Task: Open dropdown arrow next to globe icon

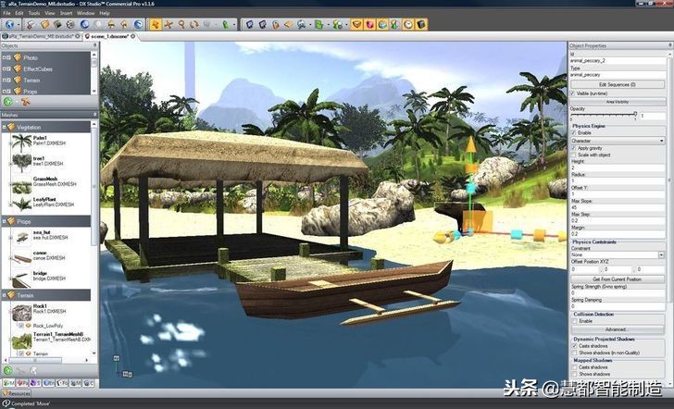Action: (19, 24)
